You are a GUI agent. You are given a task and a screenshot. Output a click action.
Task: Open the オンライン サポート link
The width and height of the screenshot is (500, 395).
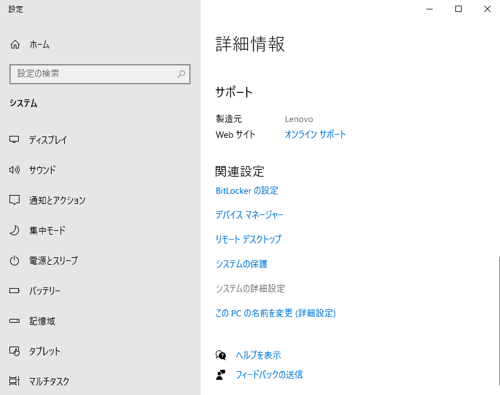point(315,134)
